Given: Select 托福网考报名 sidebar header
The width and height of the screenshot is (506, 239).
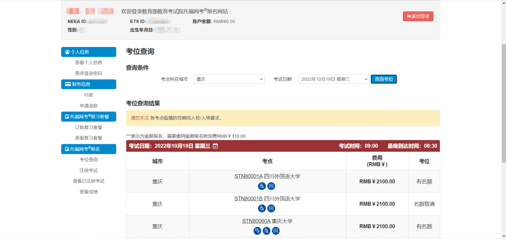Looking at the screenshot, I should coord(89,149).
